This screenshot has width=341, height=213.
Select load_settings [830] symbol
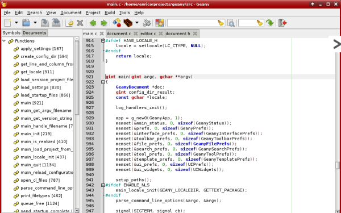pyautogui.click(x=41, y=87)
